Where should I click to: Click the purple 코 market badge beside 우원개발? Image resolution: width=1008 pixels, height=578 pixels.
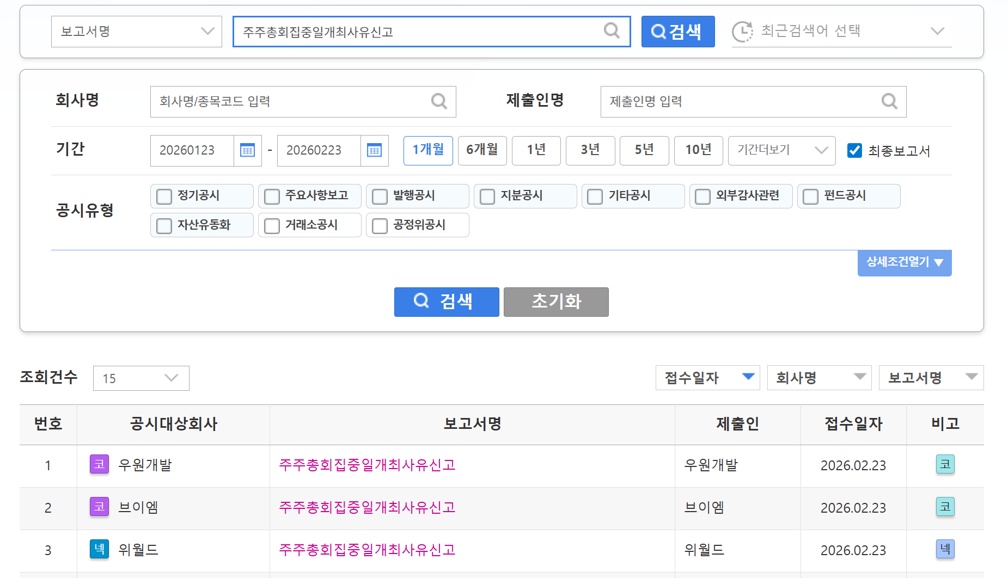tap(99, 464)
